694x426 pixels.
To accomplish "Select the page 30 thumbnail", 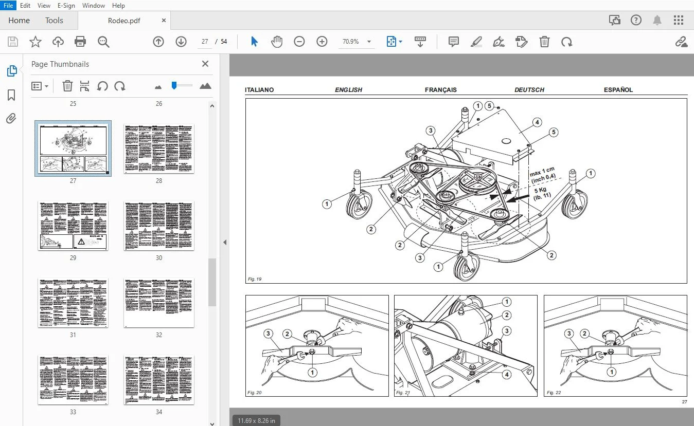I will tap(159, 226).
